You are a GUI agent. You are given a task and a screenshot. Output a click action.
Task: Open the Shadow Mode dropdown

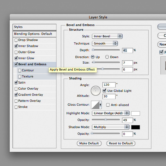(111, 127)
